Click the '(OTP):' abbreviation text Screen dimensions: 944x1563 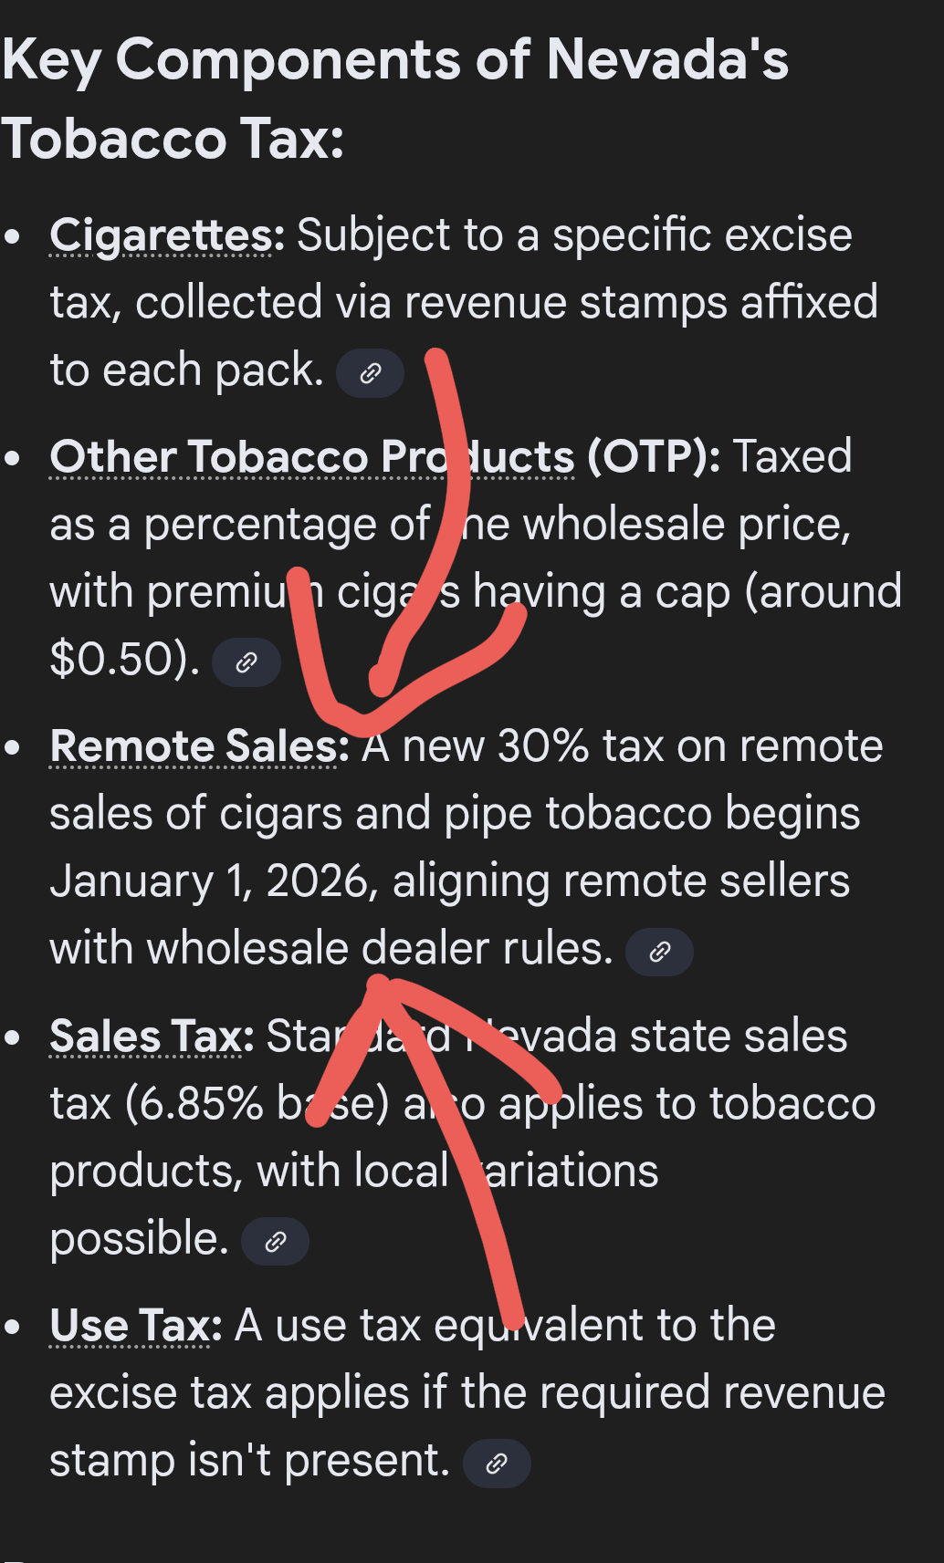pos(653,457)
